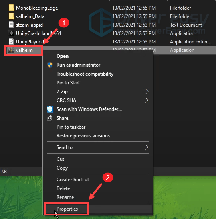Image resolution: width=216 pixels, height=219 pixels.
Task: Click the shield icon beside Run as administrator
Action: click(x=50, y=65)
